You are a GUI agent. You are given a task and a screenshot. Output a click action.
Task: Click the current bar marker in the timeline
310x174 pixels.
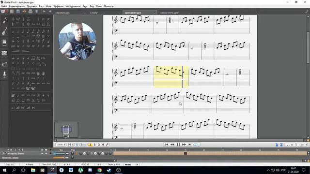[186, 153]
